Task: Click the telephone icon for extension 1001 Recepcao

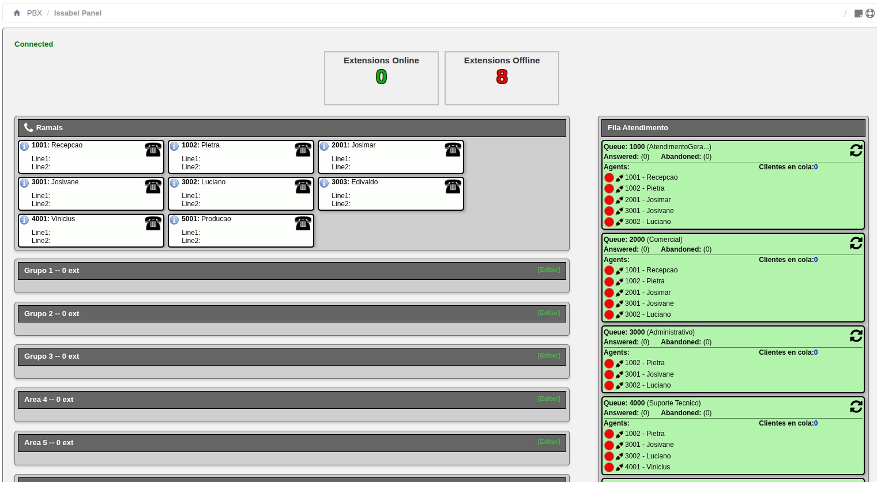Action: tap(153, 150)
